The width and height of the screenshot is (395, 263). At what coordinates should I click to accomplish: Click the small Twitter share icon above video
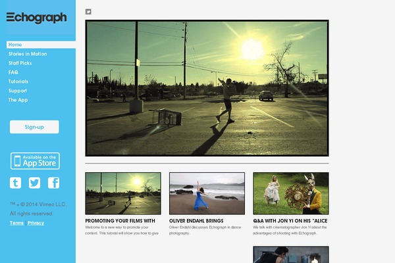(x=88, y=12)
